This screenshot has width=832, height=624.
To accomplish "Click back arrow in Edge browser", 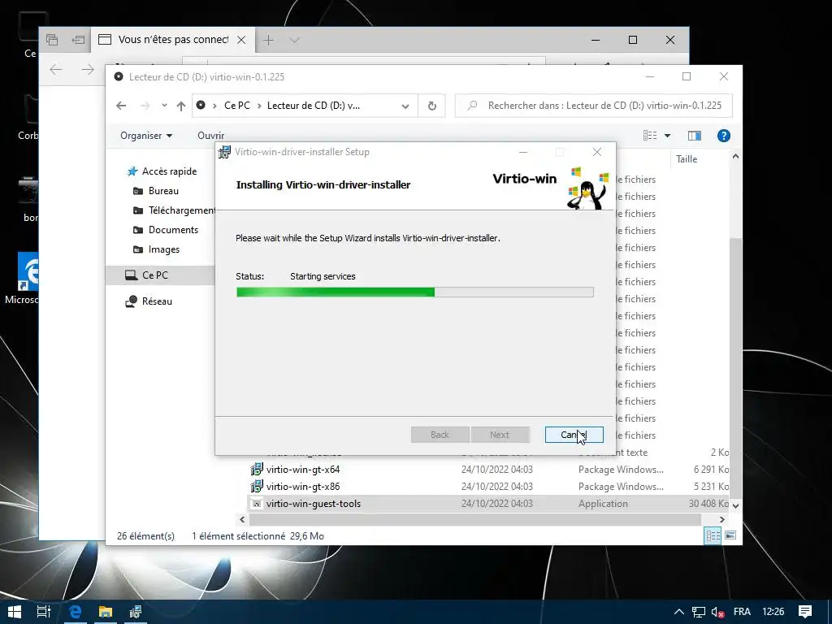I will (56, 69).
